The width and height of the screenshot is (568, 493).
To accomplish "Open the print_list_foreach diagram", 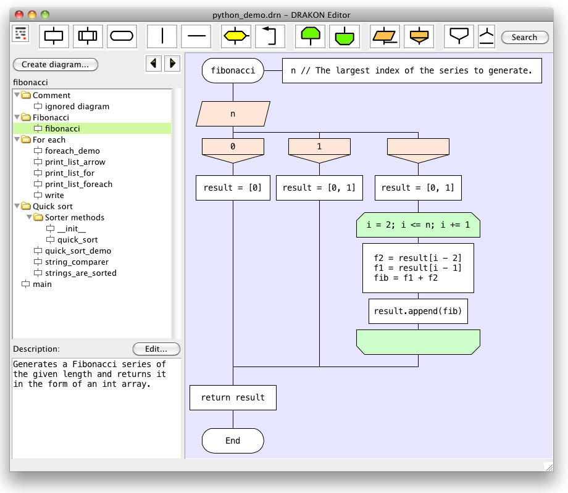I will 78,184.
